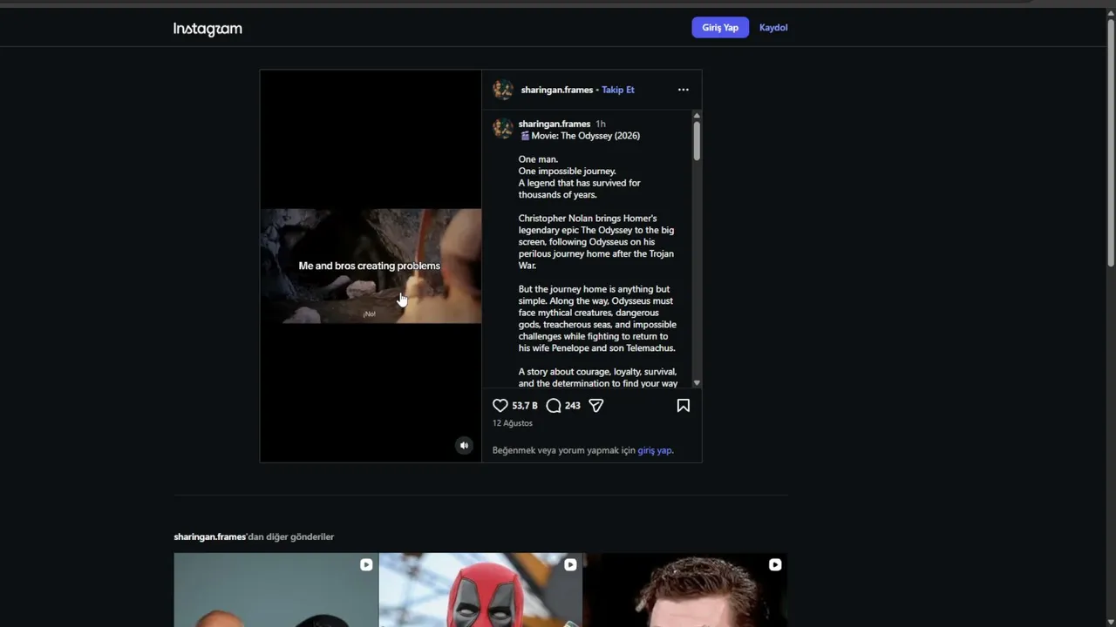This screenshot has width=1116, height=627.
Task: Follow the account with Takip Et
Action: pyautogui.click(x=618, y=90)
